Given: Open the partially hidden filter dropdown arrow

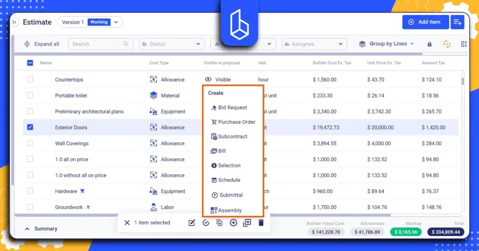Looking at the screenshot, I should click(269, 44).
